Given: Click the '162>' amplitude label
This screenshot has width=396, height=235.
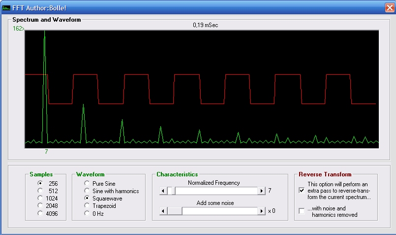Looking at the screenshot, I should (18, 29).
